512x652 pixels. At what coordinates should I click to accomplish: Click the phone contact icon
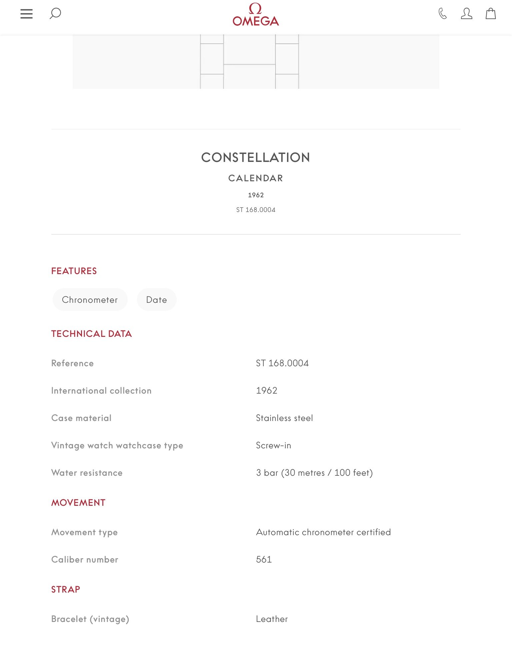(x=442, y=14)
